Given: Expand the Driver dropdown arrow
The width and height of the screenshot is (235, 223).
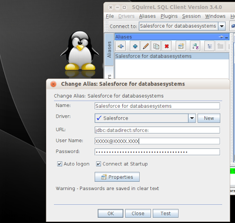Looking at the screenshot, I should [x=192, y=118].
